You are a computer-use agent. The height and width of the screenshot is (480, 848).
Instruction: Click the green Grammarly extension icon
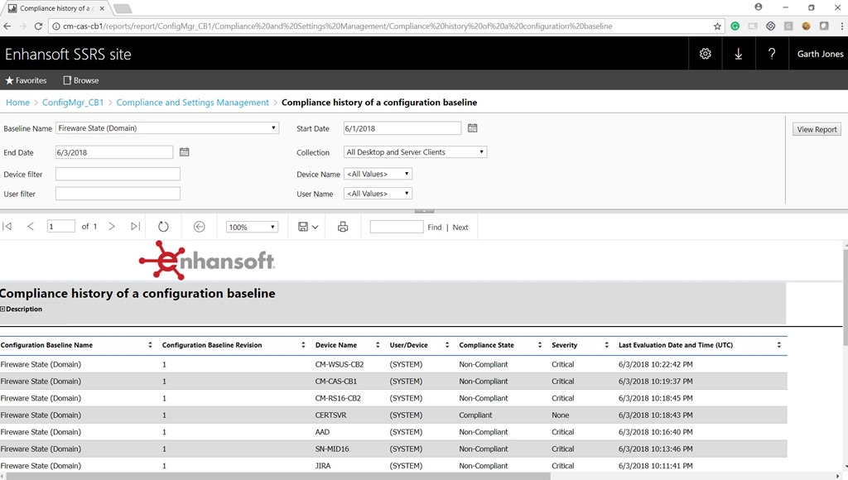coord(735,26)
